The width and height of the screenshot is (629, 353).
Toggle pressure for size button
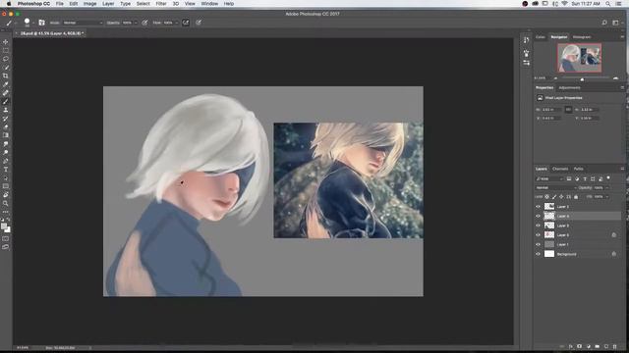click(x=199, y=23)
